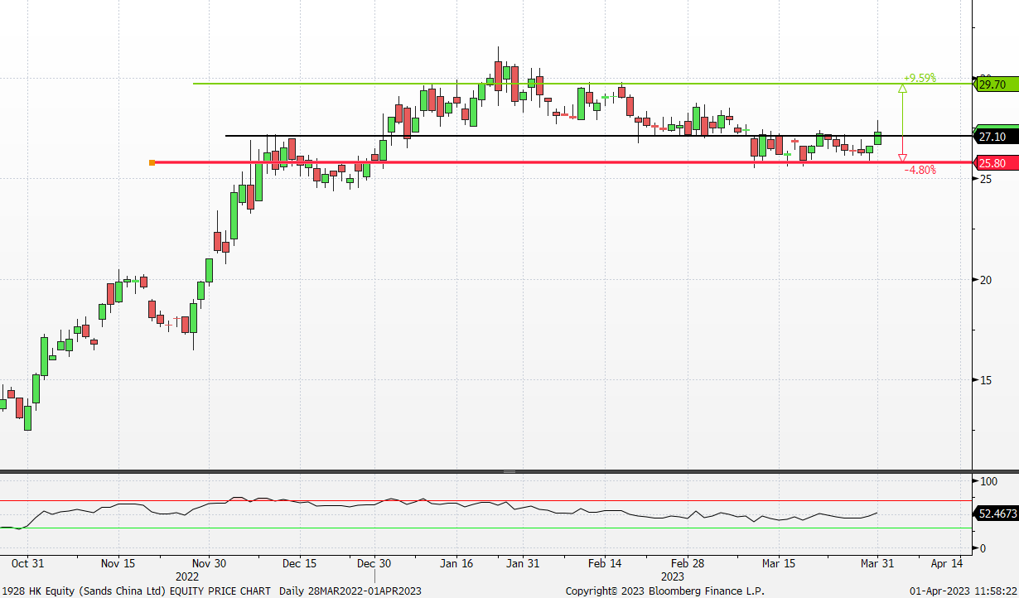Click the 2022 year label
The height and width of the screenshot is (598, 1019).
[x=187, y=576]
